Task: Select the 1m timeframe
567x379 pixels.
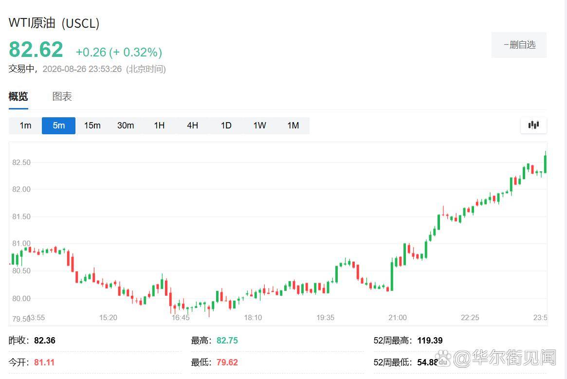Action: pyautogui.click(x=25, y=126)
